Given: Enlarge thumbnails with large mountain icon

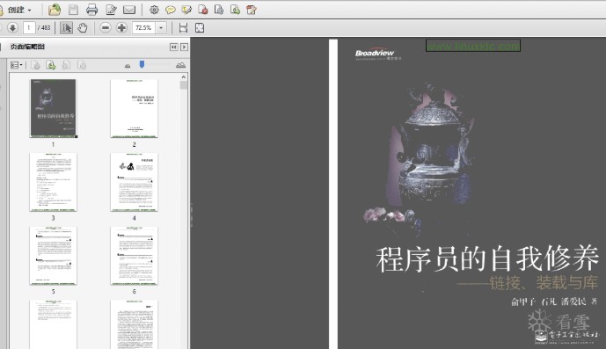Looking at the screenshot, I should (180, 65).
